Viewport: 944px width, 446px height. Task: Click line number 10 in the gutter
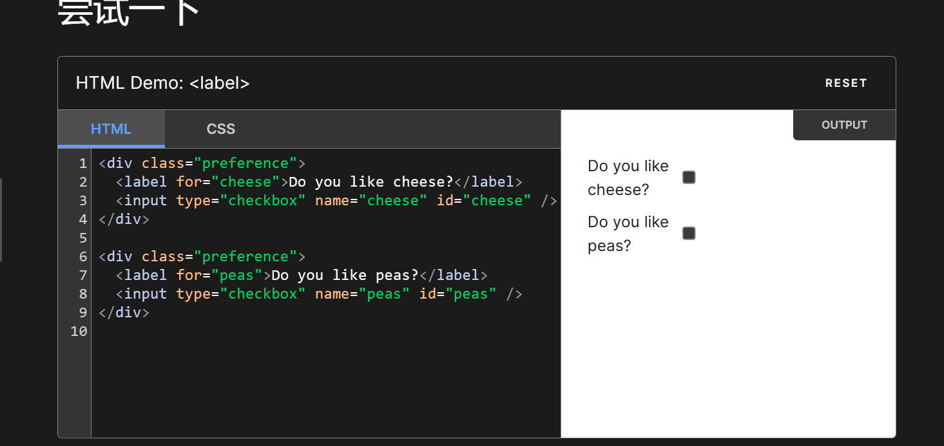(x=79, y=331)
